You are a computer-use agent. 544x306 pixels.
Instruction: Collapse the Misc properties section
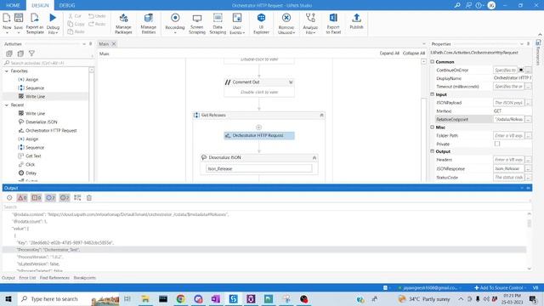point(433,127)
